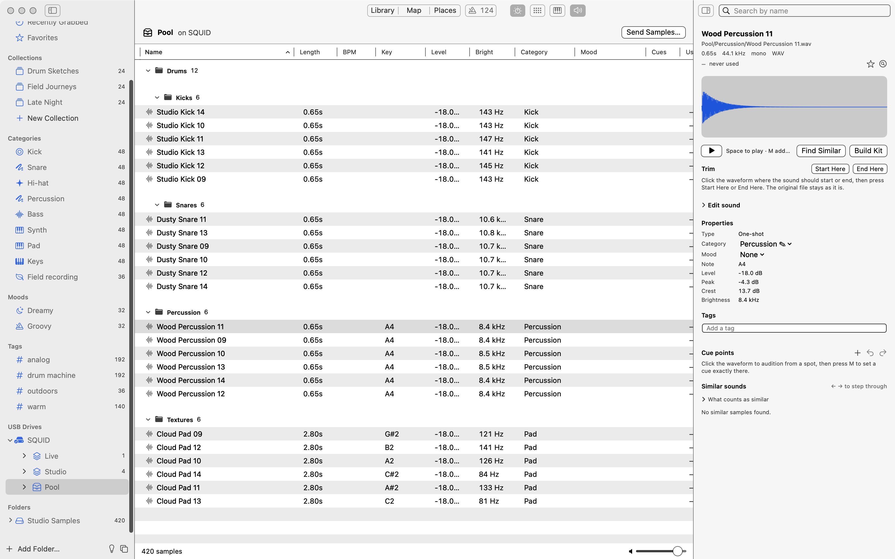
Task: Toggle the auto-play speaker toolbar icon
Action: click(578, 11)
